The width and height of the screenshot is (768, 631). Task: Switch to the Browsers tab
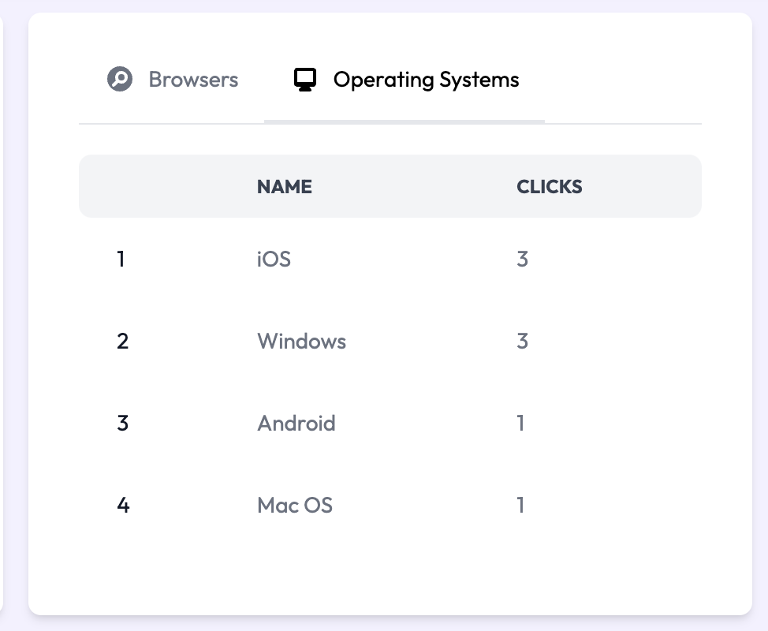[193, 80]
